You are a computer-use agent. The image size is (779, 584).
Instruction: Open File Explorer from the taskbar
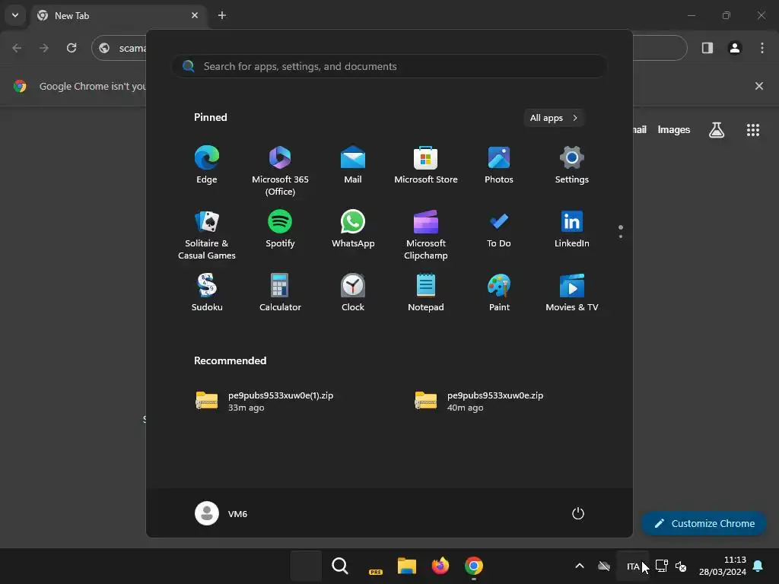tap(406, 566)
